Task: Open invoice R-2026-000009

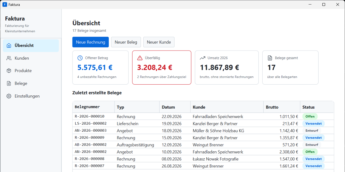Action: (x=89, y=138)
